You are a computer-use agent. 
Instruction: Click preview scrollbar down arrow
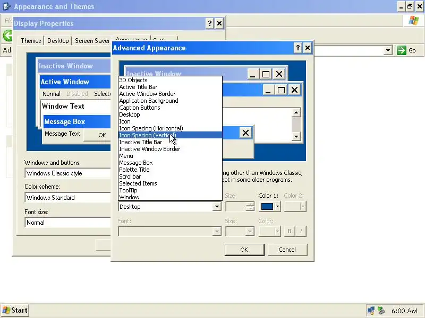pyautogui.click(x=296, y=137)
